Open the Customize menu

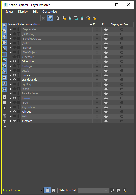point(50,12)
